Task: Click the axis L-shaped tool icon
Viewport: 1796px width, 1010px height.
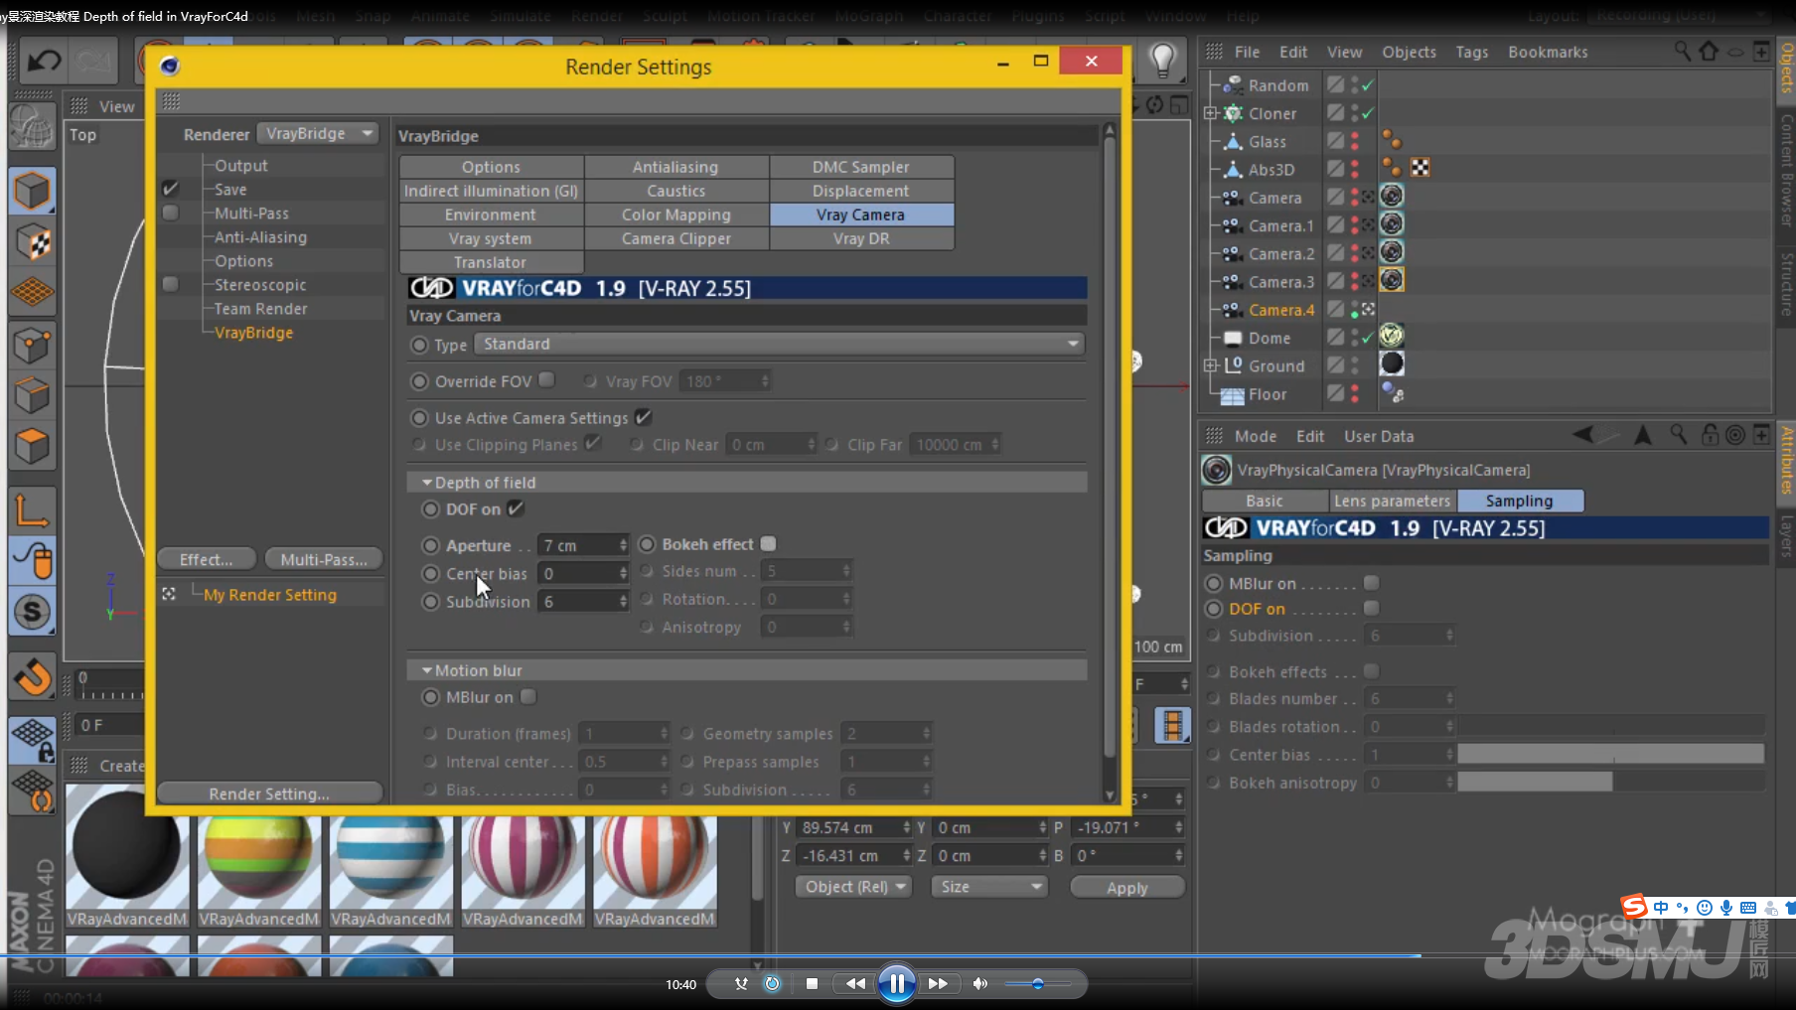Action: pyautogui.click(x=32, y=510)
